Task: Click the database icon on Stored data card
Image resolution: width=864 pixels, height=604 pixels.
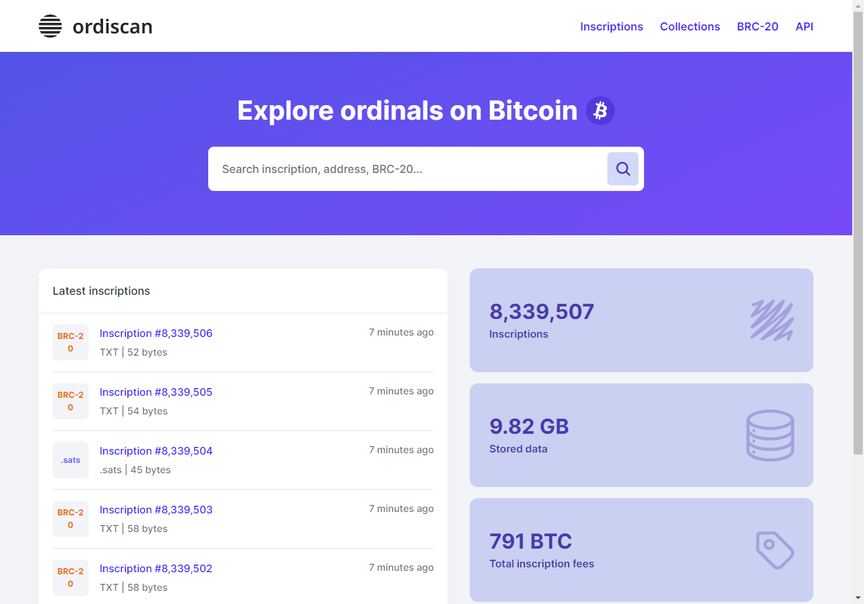Action: pos(770,434)
